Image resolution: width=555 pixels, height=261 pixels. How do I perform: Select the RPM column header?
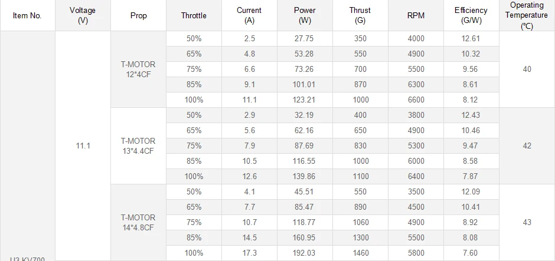click(x=416, y=15)
